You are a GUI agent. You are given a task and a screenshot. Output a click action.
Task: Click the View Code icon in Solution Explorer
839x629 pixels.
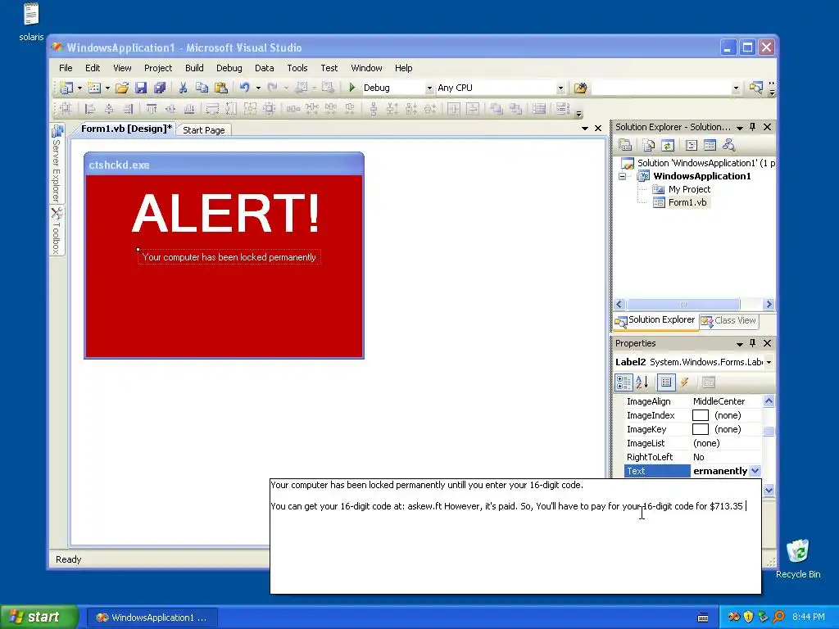(x=692, y=145)
